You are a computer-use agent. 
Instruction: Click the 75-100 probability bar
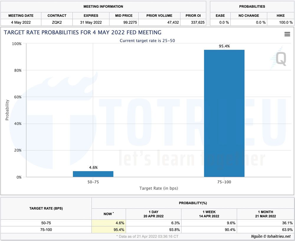[224, 113]
